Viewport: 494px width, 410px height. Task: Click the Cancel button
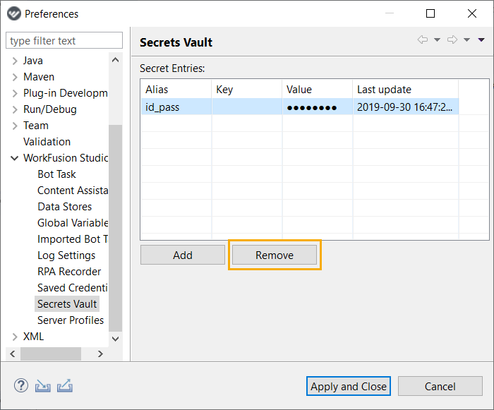(440, 386)
